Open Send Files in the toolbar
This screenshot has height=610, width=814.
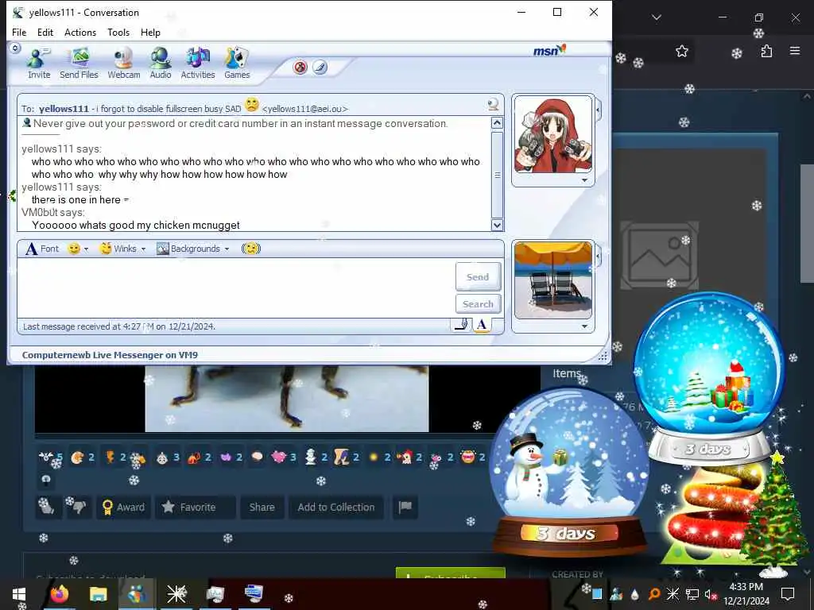[79, 64]
